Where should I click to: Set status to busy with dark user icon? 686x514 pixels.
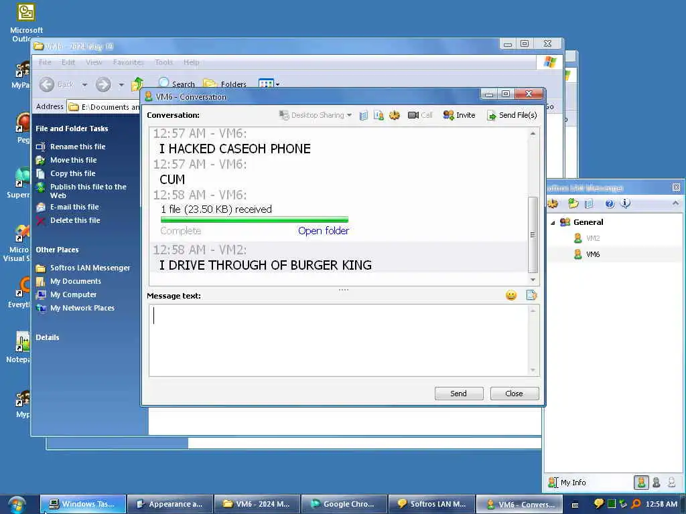coord(657,483)
